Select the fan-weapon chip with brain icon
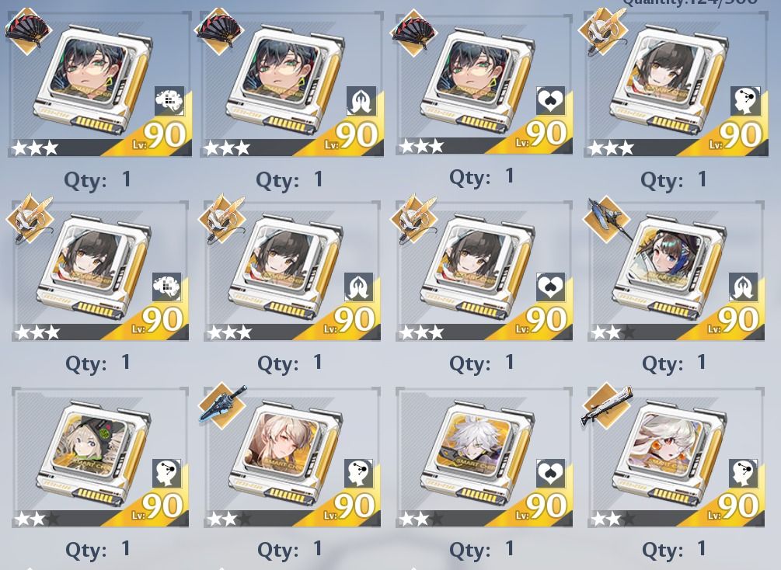The width and height of the screenshot is (781, 570). pyautogui.click(x=99, y=85)
